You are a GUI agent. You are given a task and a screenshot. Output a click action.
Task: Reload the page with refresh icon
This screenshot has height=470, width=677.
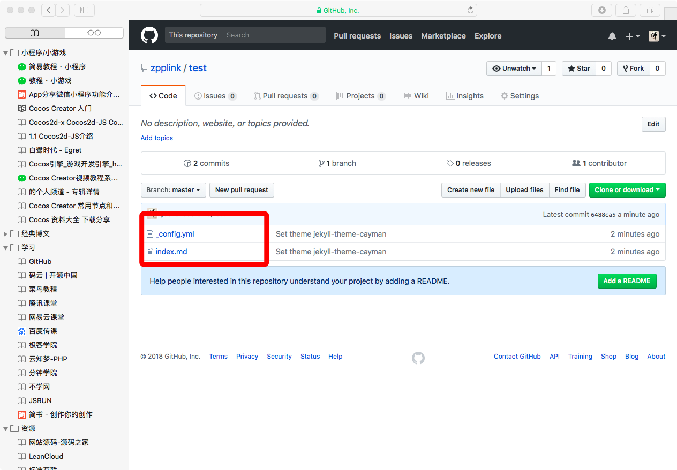pyautogui.click(x=470, y=10)
